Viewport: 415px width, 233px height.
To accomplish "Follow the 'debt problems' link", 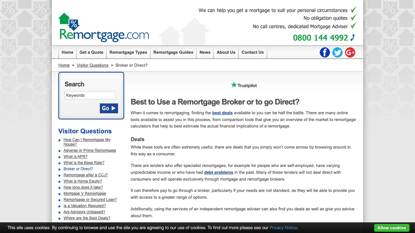I will [219, 172].
